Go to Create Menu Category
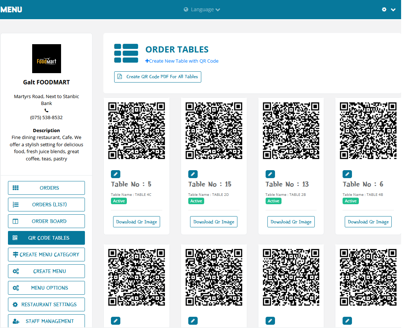 (46, 255)
